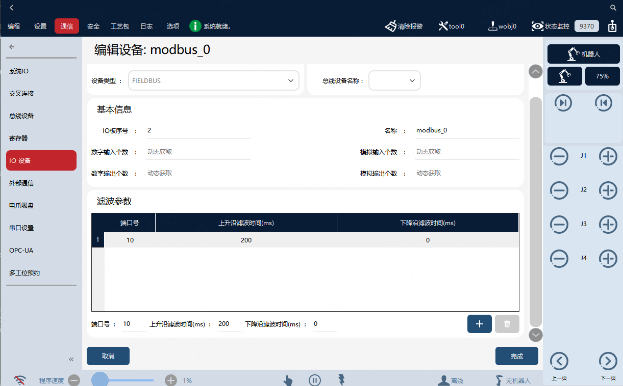Click the skip-forward step icon in right panel

point(563,103)
